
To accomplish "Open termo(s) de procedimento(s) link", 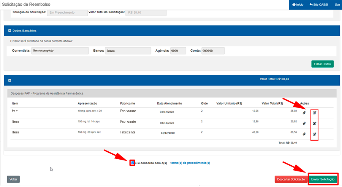I will [190, 163].
